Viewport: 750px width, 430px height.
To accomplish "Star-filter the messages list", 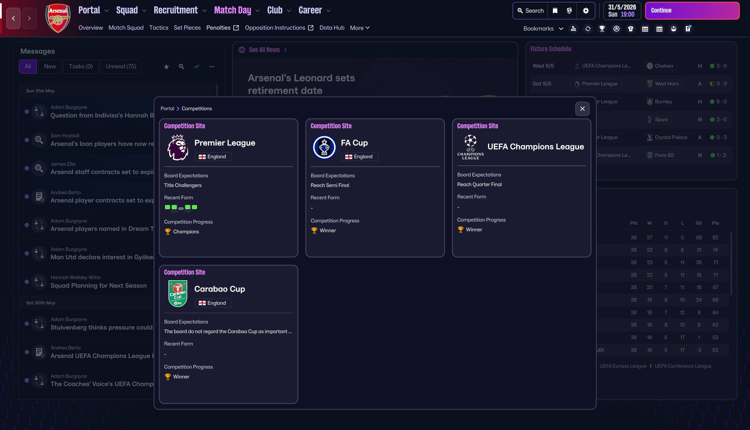I will (166, 67).
